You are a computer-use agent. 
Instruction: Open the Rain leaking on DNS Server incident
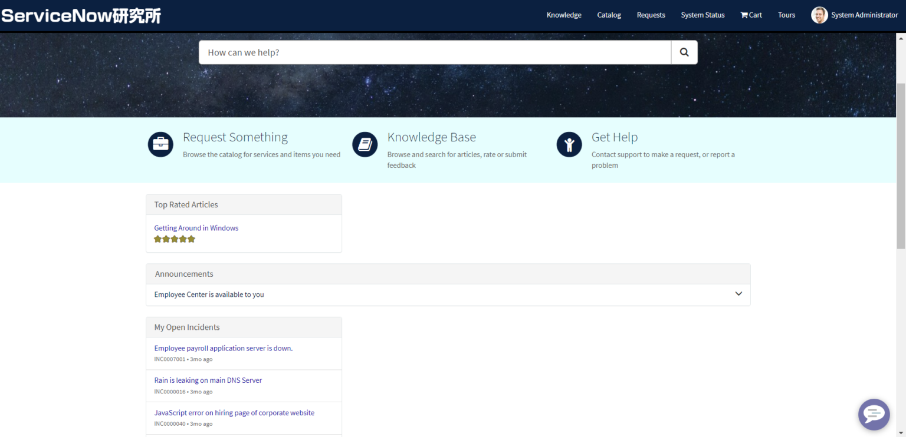pyautogui.click(x=208, y=380)
